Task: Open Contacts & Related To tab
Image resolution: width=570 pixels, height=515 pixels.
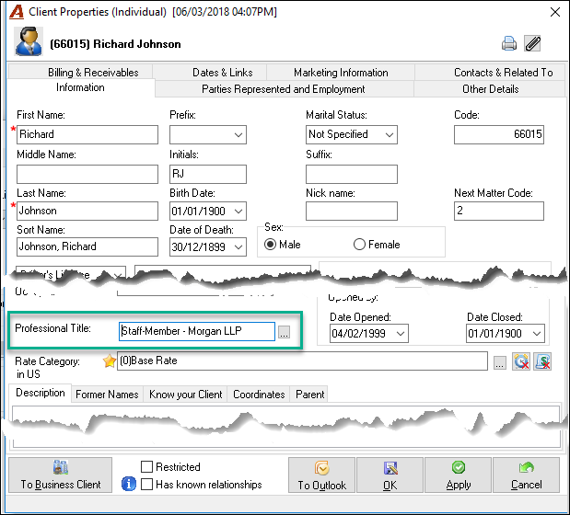Action: click(490, 73)
